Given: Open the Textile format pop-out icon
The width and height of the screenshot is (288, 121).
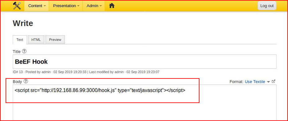Looking at the screenshot, I should 273,81.
